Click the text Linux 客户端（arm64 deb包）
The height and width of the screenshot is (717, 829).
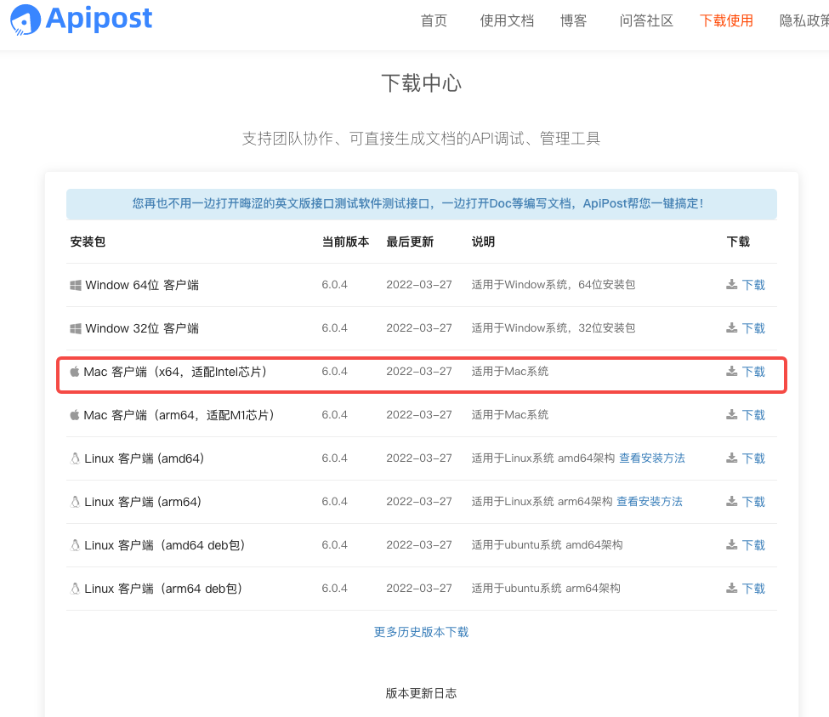pyautogui.click(x=165, y=589)
